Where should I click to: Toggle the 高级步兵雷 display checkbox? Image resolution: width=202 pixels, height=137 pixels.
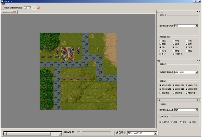(174, 85)
